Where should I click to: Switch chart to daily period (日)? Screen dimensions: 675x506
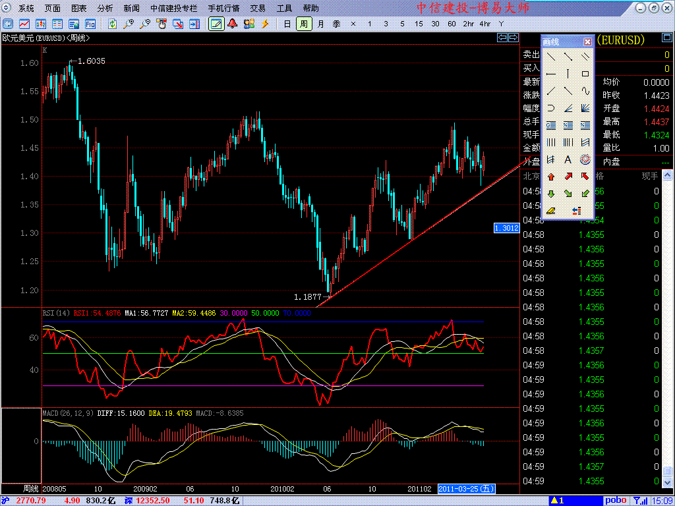pyautogui.click(x=287, y=24)
